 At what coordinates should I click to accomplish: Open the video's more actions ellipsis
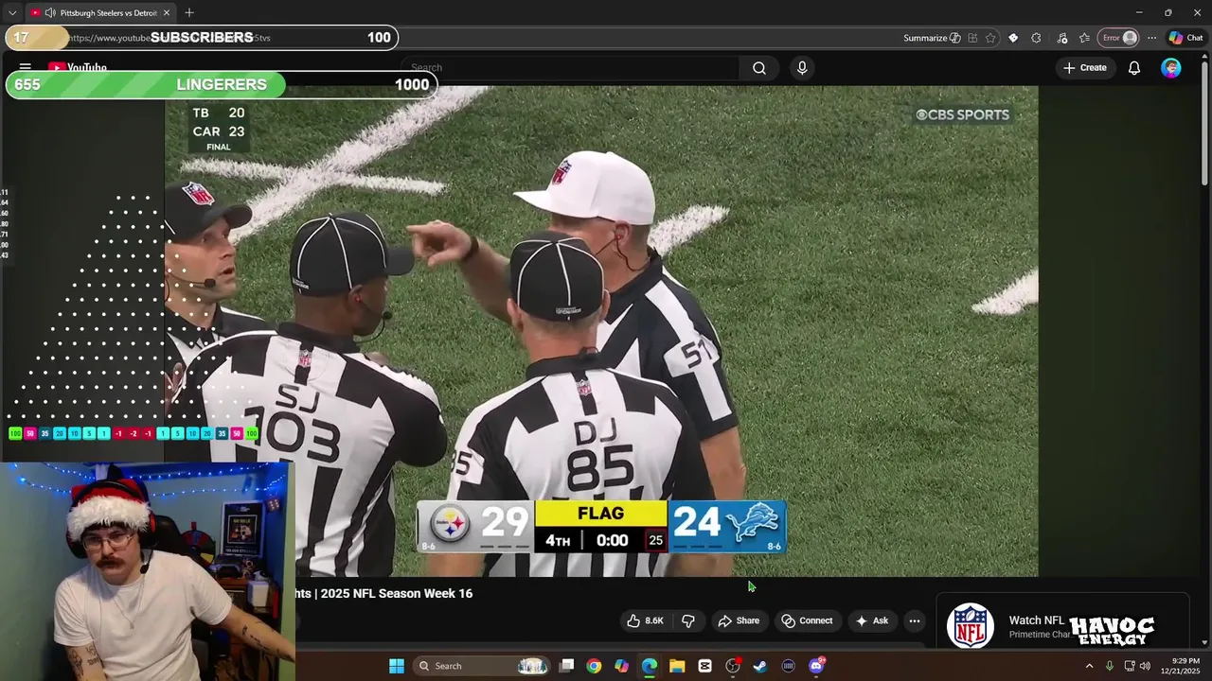point(914,620)
